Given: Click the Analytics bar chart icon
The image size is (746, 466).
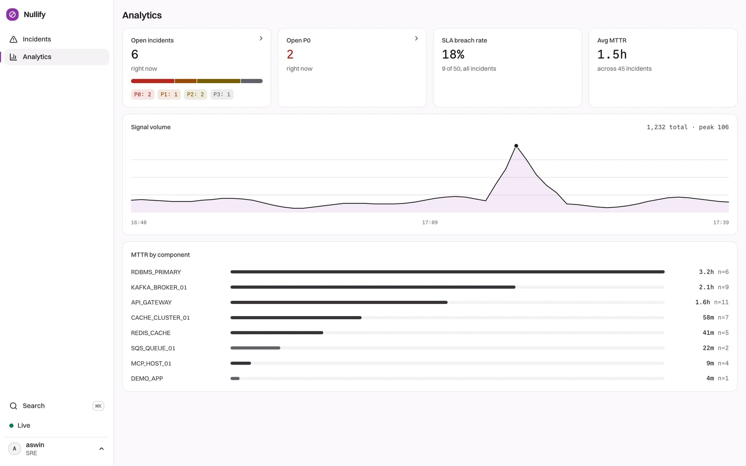Looking at the screenshot, I should click(x=13, y=57).
